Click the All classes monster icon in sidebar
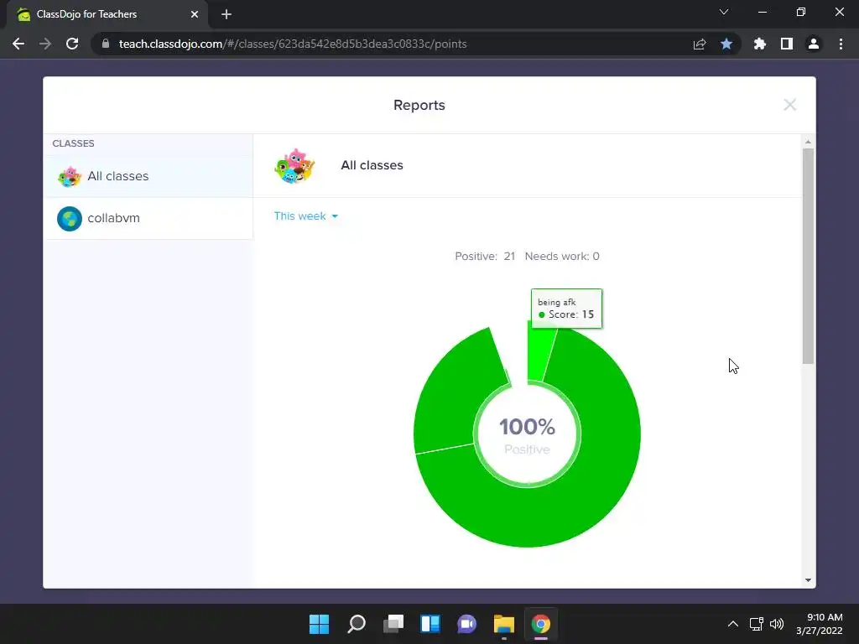The height and width of the screenshot is (644, 859). tap(70, 176)
